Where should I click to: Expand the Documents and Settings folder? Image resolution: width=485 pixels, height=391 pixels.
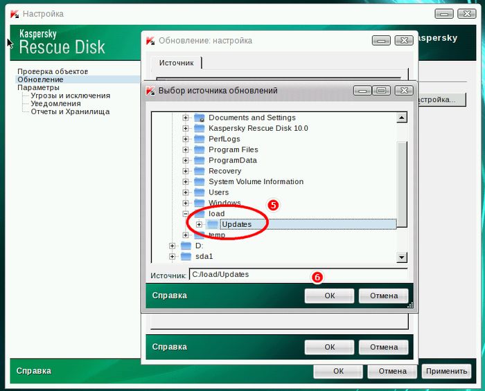coord(185,118)
